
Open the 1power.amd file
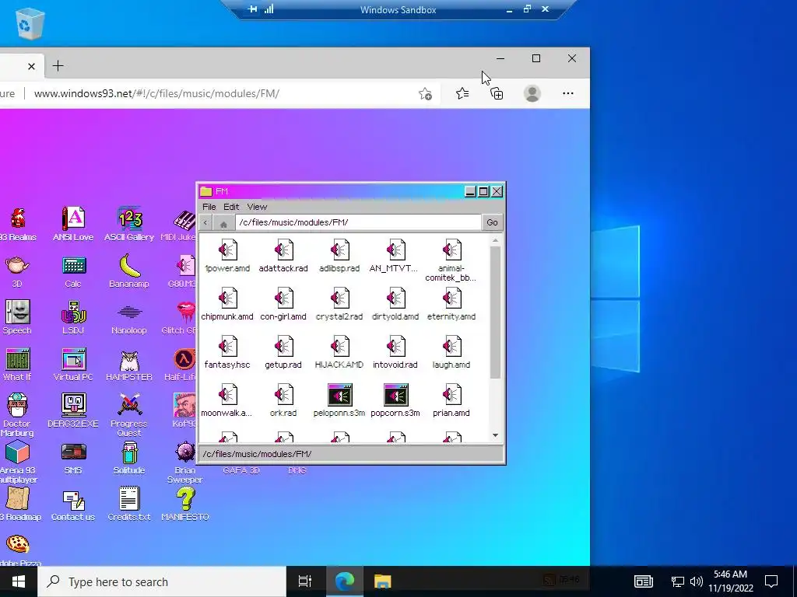[227, 256]
